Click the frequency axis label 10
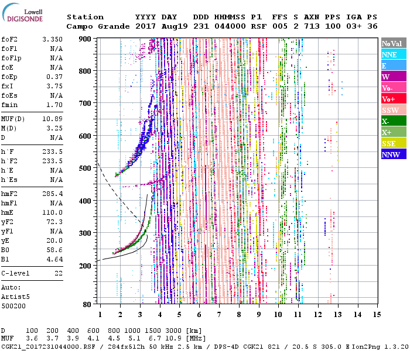The height and width of the screenshot is (351, 410). (278, 315)
